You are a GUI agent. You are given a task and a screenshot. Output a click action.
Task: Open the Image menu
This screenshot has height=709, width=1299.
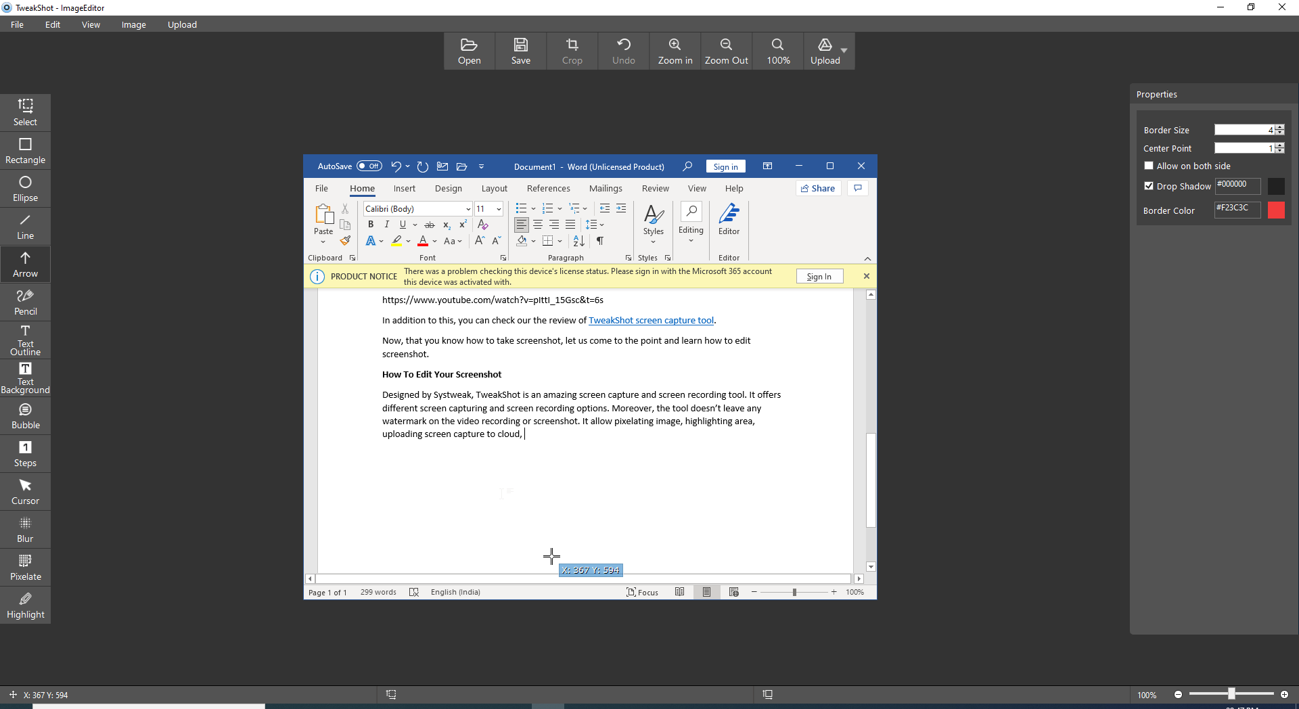point(133,24)
